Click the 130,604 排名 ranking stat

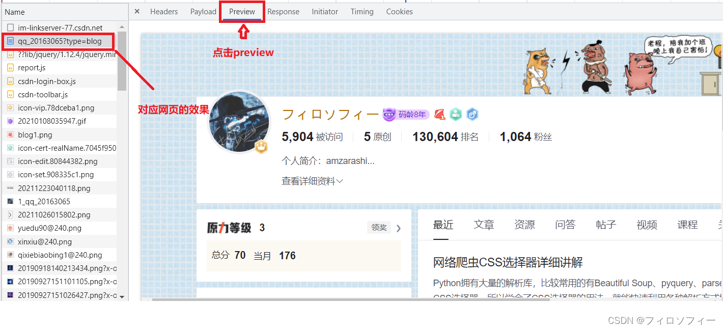(x=446, y=136)
